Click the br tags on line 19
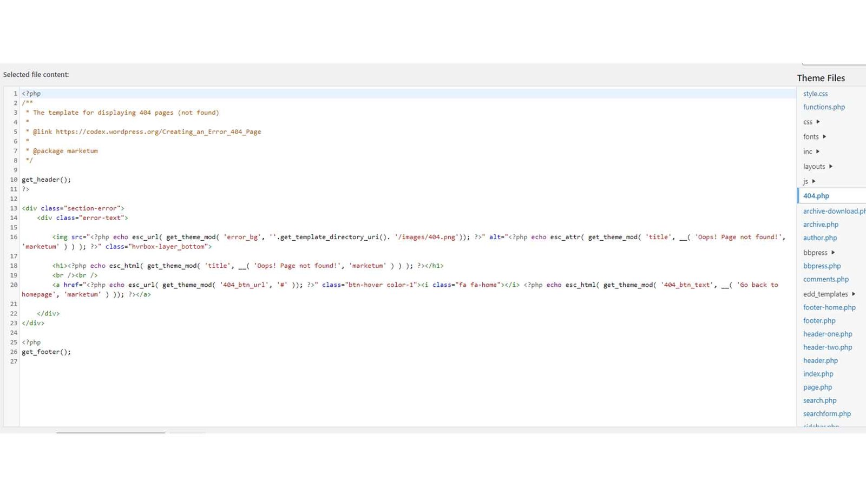The image size is (866, 487). pyautogui.click(x=75, y=275)
